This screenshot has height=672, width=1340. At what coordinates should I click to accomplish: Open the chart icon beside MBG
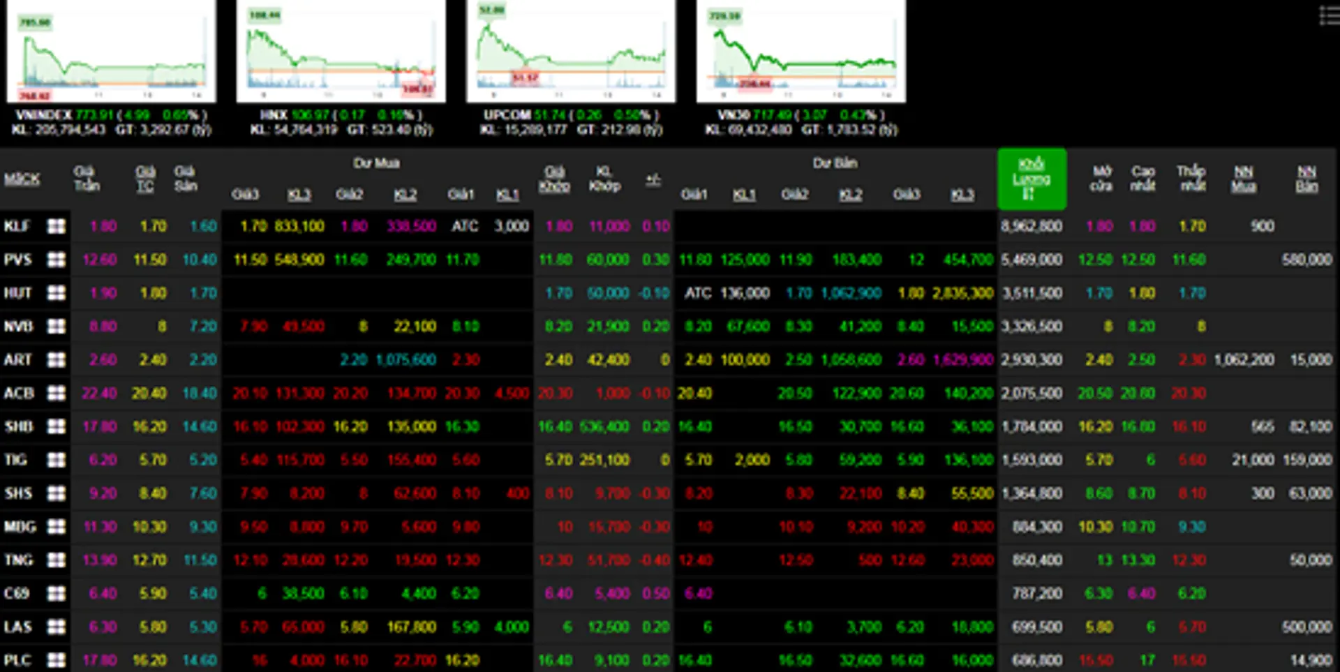[57, 526]
